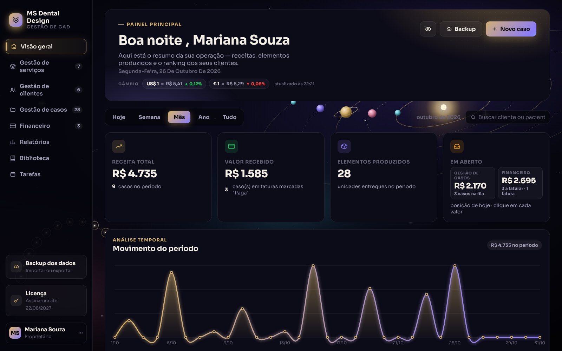The width and height of the screenshot is (562, 351).
Task: Select the Tudo period tab
Action: [229, 117]
